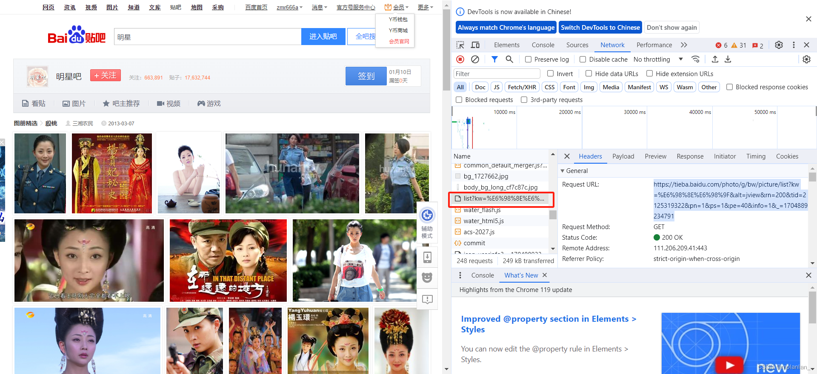This screenshot has width=817, height=374.
Task: Dismiss the DevTools language notification
Action: tap(808, 19)
